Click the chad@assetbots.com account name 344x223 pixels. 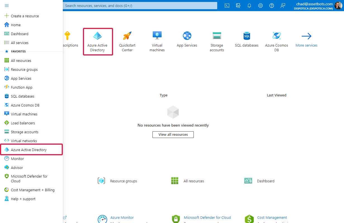(x=314, y=4)
